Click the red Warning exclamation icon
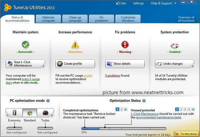 (x=125, y=45)
